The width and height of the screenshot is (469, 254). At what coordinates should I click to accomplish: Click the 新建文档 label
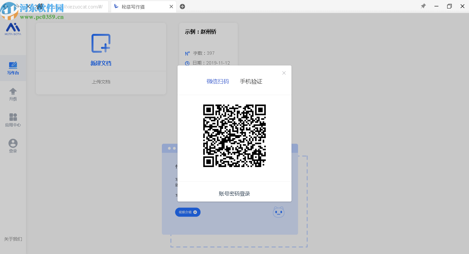[101, 63]
